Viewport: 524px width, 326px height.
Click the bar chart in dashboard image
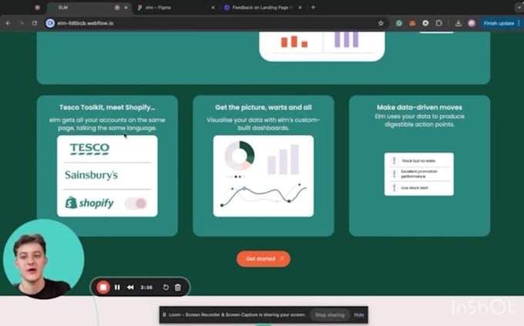(283, 160)
